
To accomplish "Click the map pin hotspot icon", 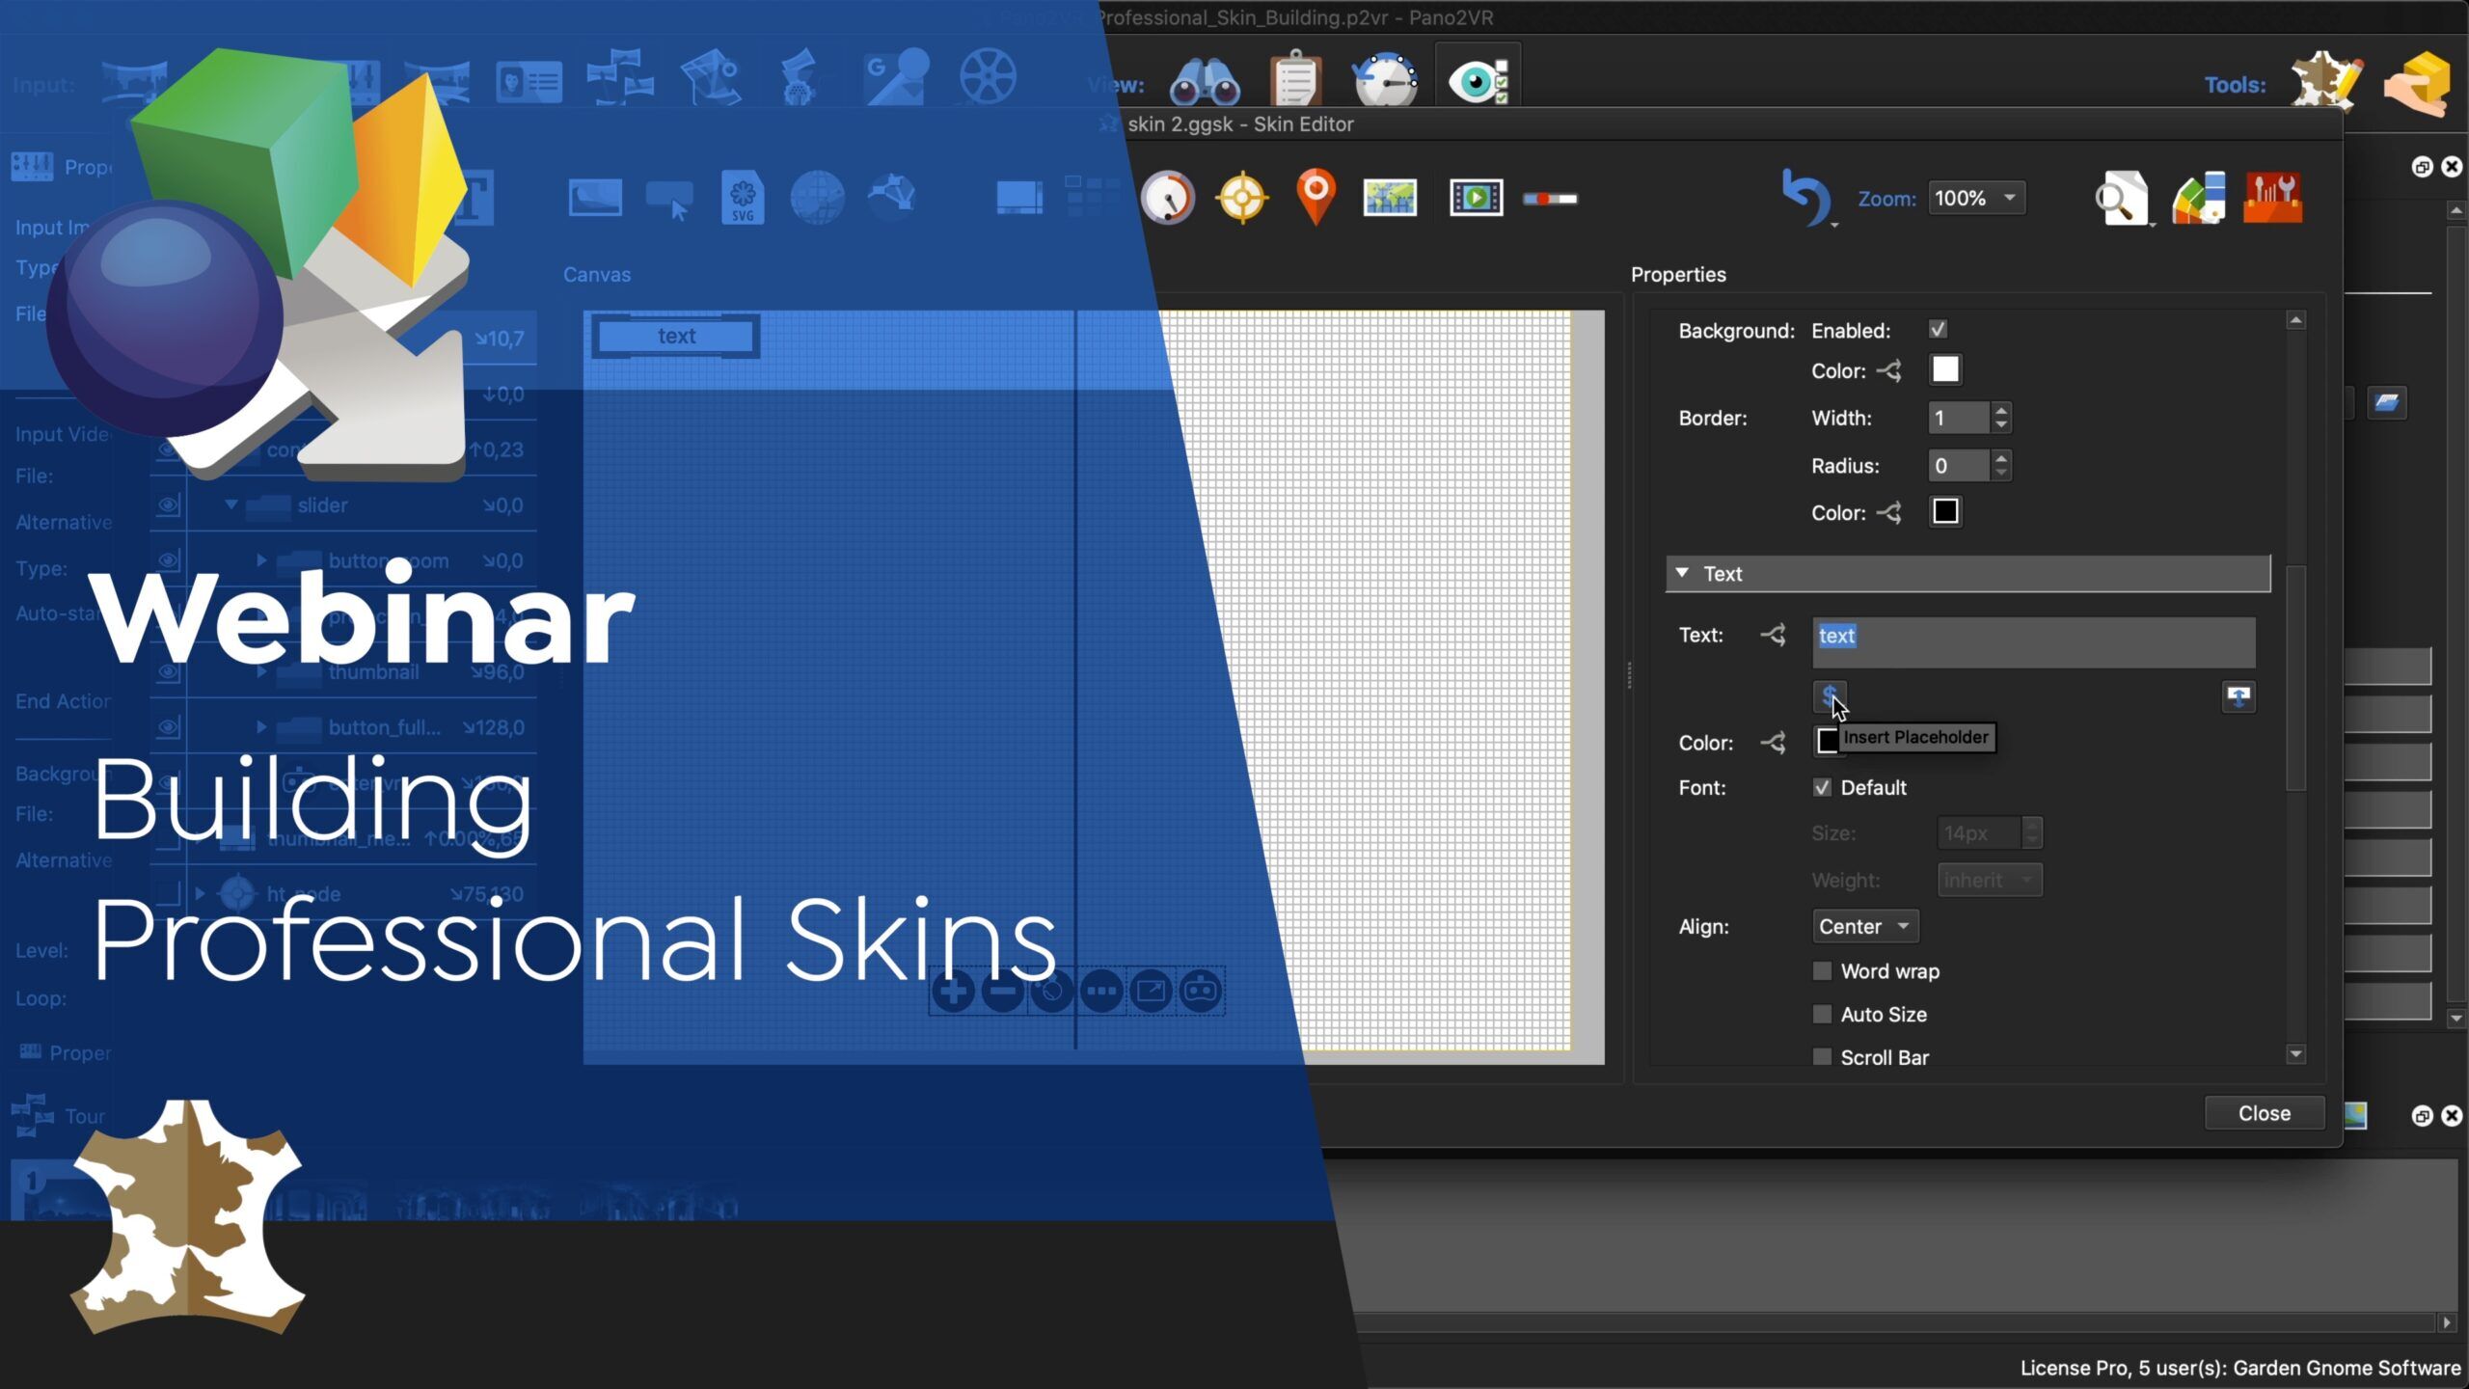I will tap(1316, 197).
